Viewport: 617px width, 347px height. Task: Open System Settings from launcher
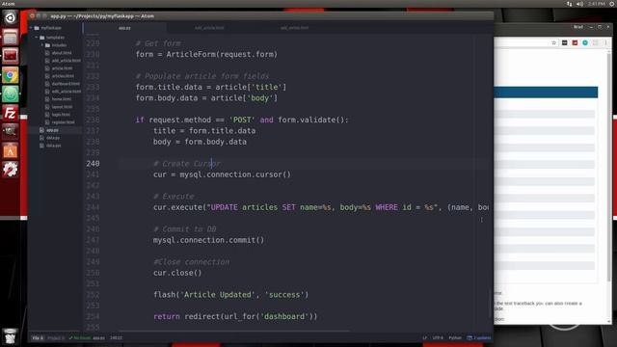[x=11, y=170]
